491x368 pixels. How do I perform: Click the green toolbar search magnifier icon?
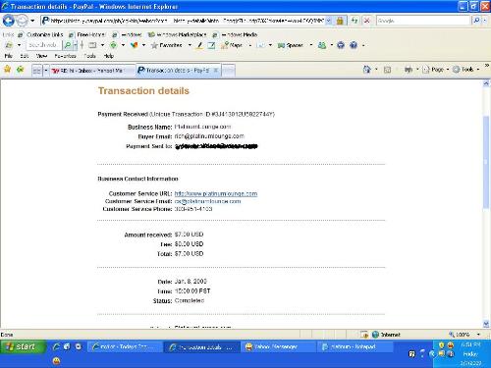coord(68,45)
